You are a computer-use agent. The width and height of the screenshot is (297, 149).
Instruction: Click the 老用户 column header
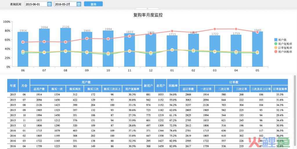pos(161,86)
